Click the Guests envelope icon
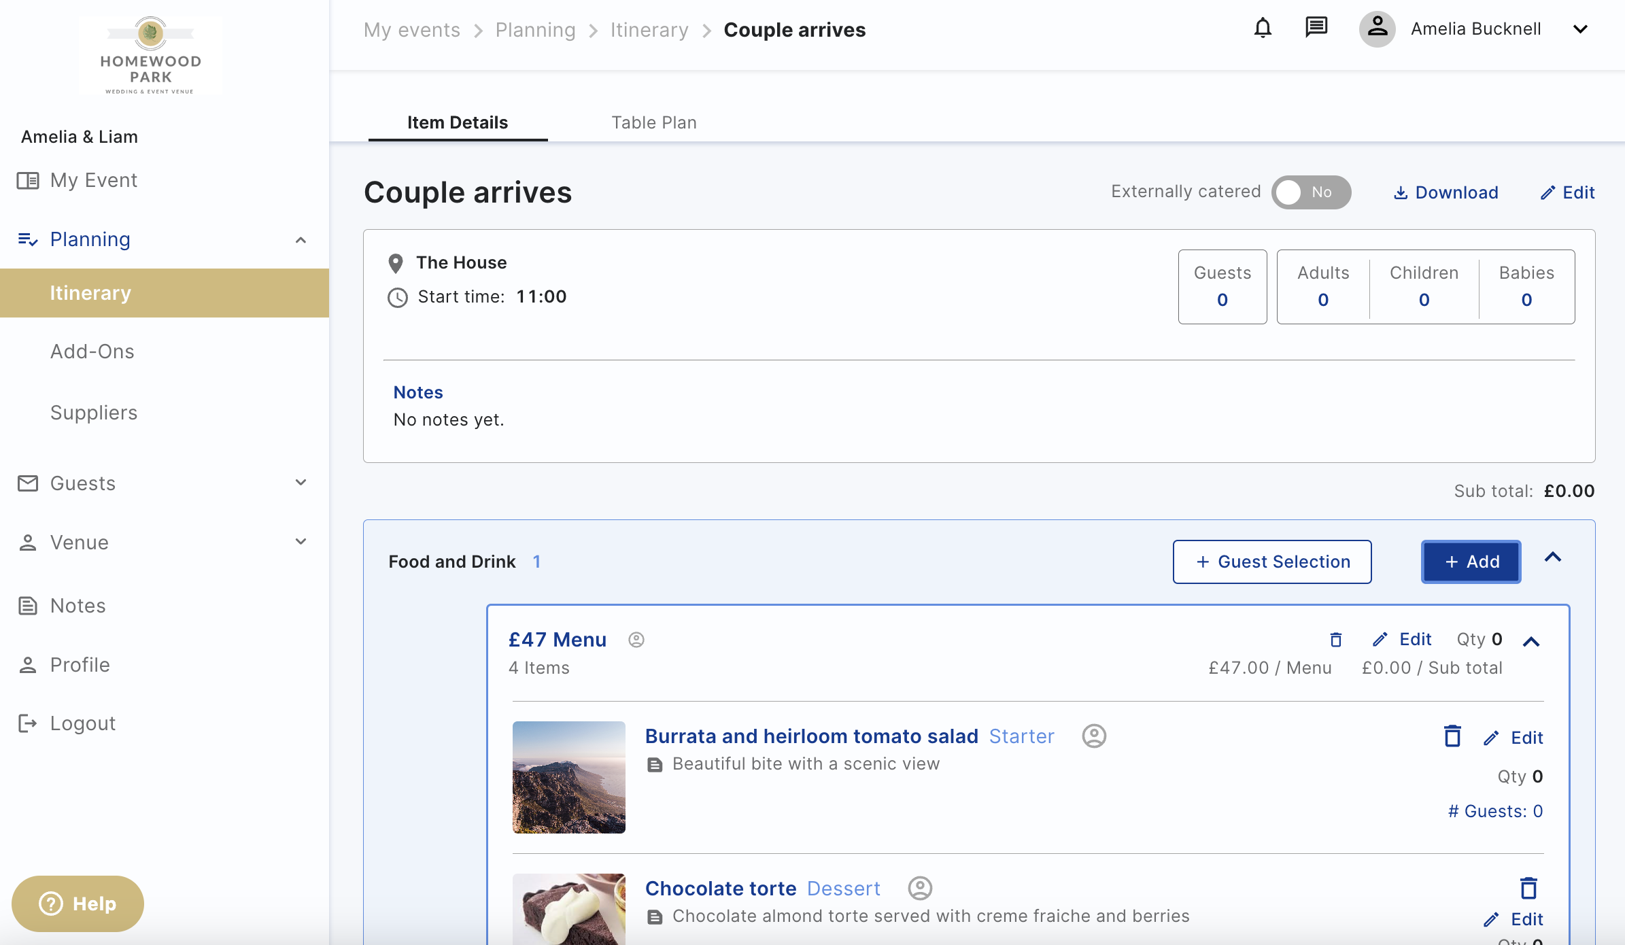This screenshot has height=945, width=1625. (x=28, y=483)
